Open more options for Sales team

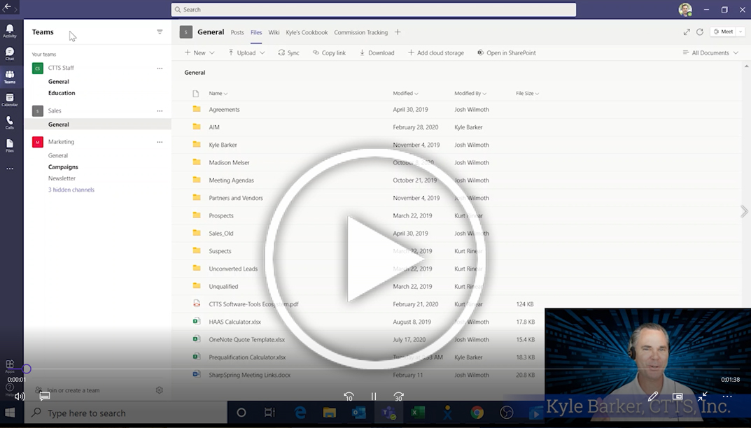(160, 110)
